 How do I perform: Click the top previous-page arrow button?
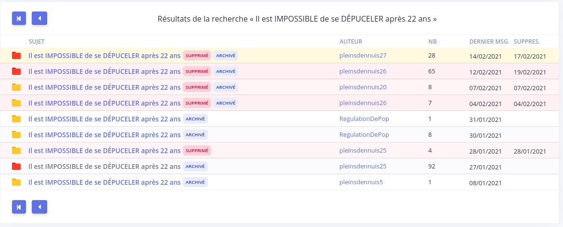pyautogui.click(x=39, y=18)
